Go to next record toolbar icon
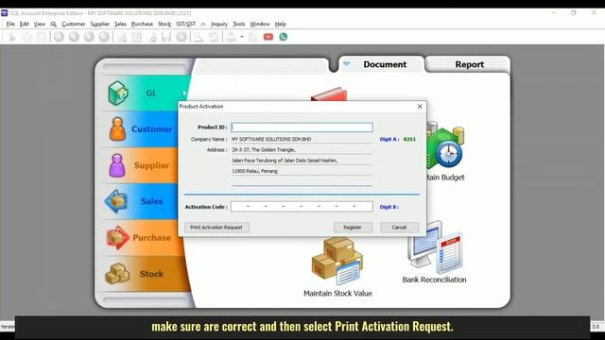Screen dimensions: 605x340 [x=89, y=37]
